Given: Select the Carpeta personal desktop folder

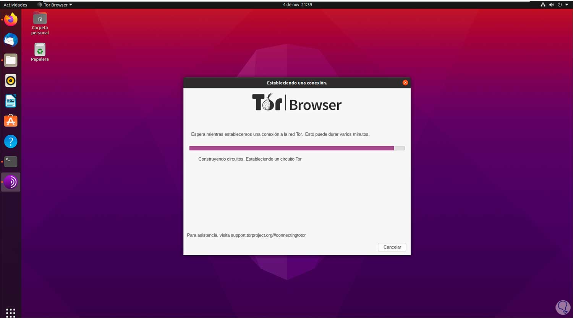Looking at the screenshot, I should (40, 23).
